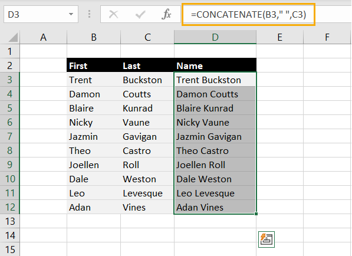
Task: Open the Auto Fill Options icon
Action: click(x=267, y=239)
